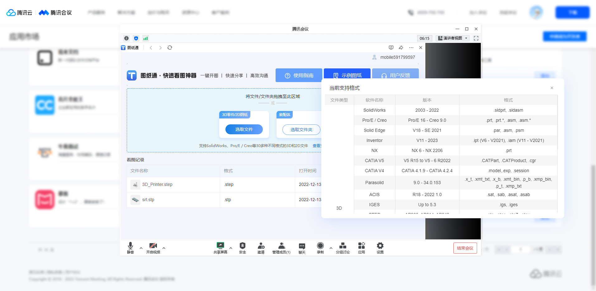Open meeting 设置 settings
This screenshot has height=291, width=596.
[380, 248]
